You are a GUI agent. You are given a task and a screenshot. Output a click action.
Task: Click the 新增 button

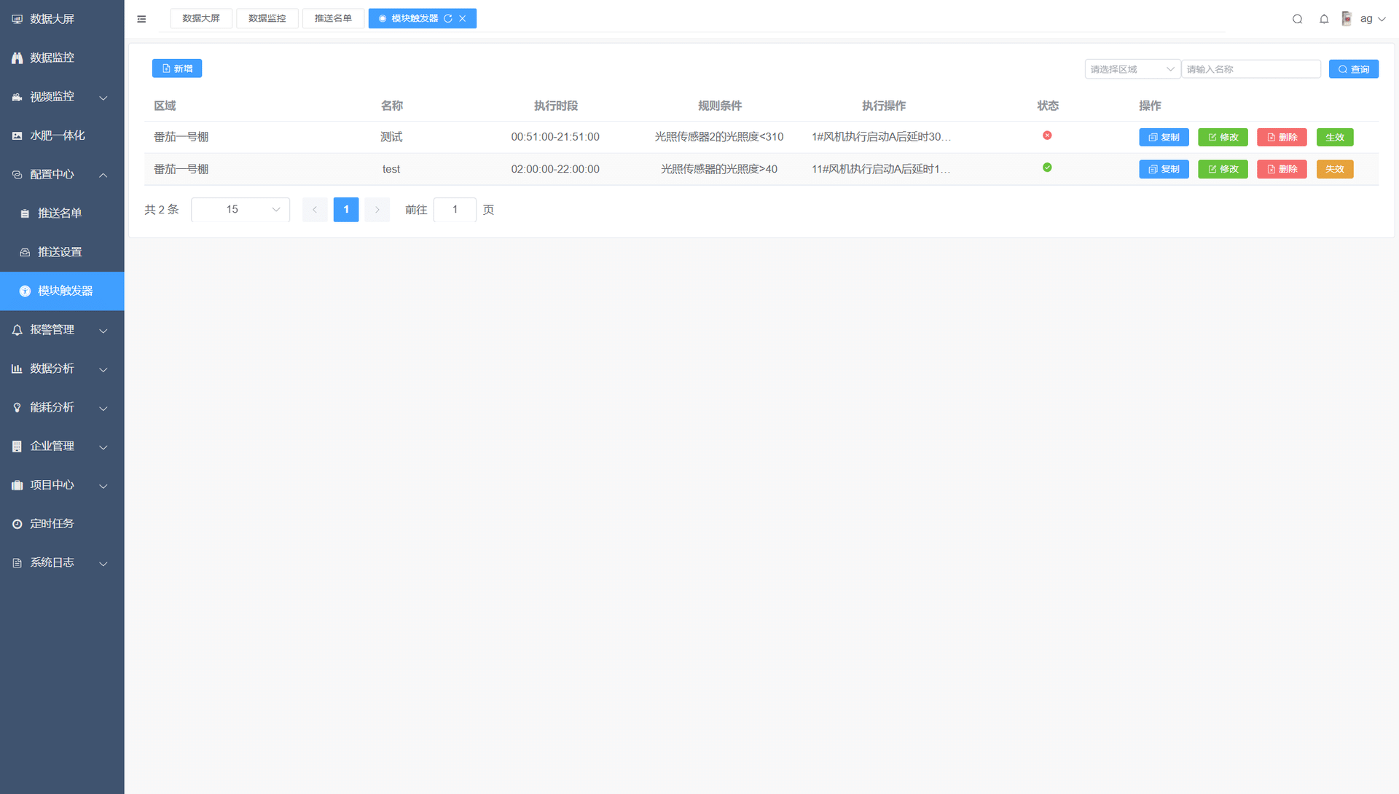click(177, 68)
